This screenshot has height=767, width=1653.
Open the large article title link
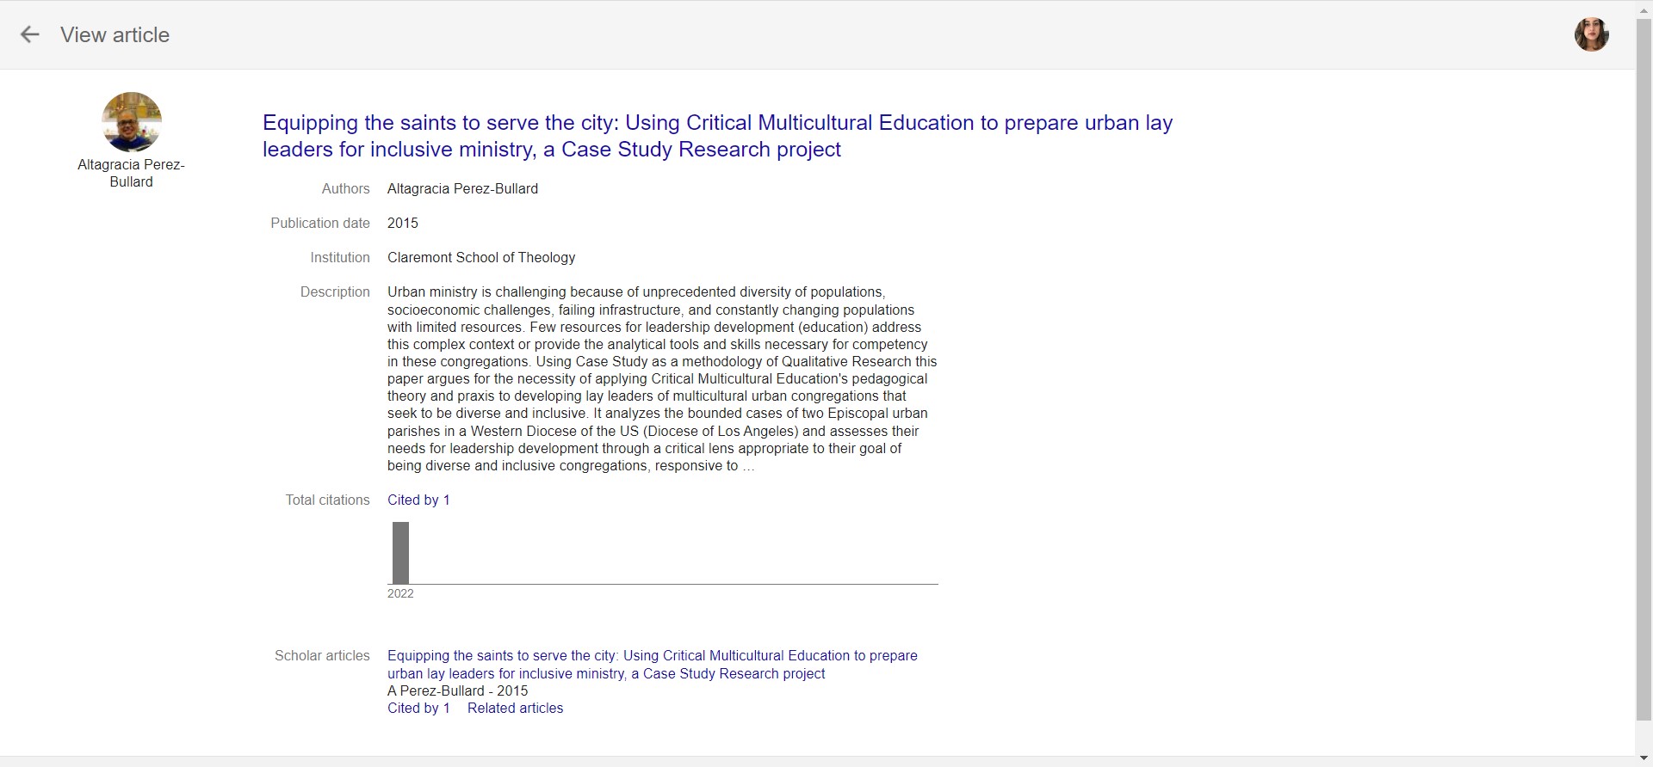click(x=716, y=136)
